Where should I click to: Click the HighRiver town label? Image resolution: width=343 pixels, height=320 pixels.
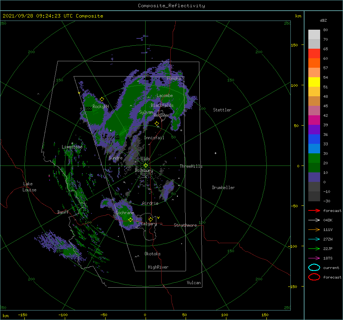point(158,267)
